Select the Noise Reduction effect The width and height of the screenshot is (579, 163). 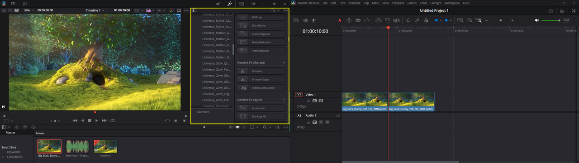pos(261,42)
